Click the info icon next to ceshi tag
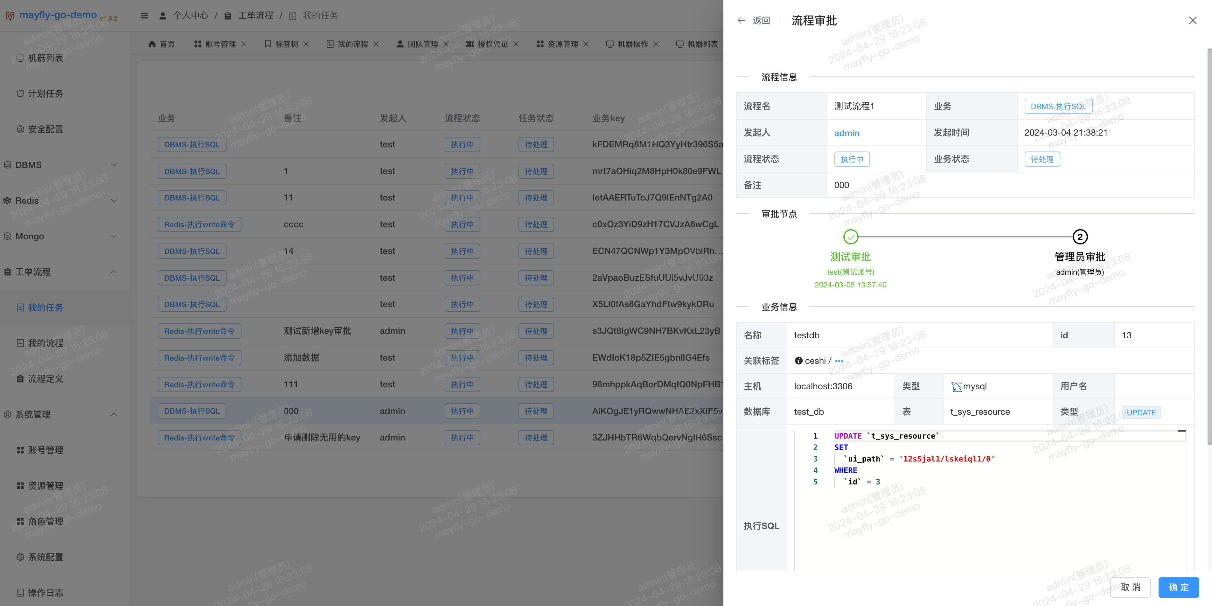Image resolution: width=1212 pixels, height=606 pixels. click(798, 361)
